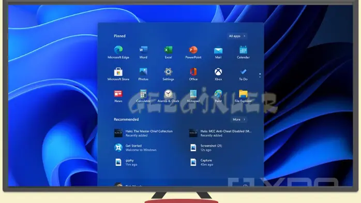Launch Microsoft Store

[118, 74]
